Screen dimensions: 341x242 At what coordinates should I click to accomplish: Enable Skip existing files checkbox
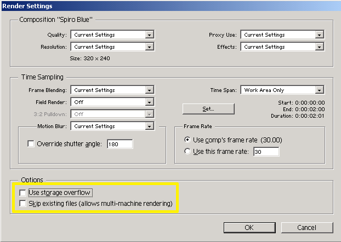[x=22, y=204]
